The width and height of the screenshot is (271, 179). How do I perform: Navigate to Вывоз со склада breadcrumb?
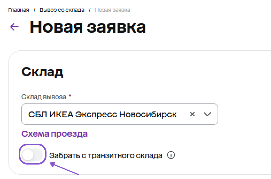pos(62,10)
